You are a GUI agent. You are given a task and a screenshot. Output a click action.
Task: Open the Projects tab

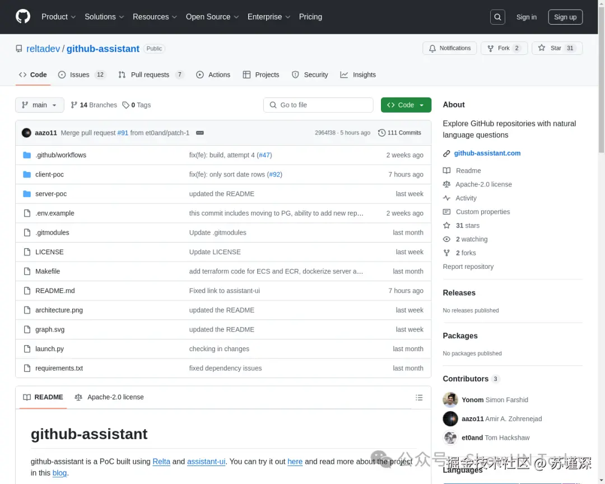coord(261,75)
